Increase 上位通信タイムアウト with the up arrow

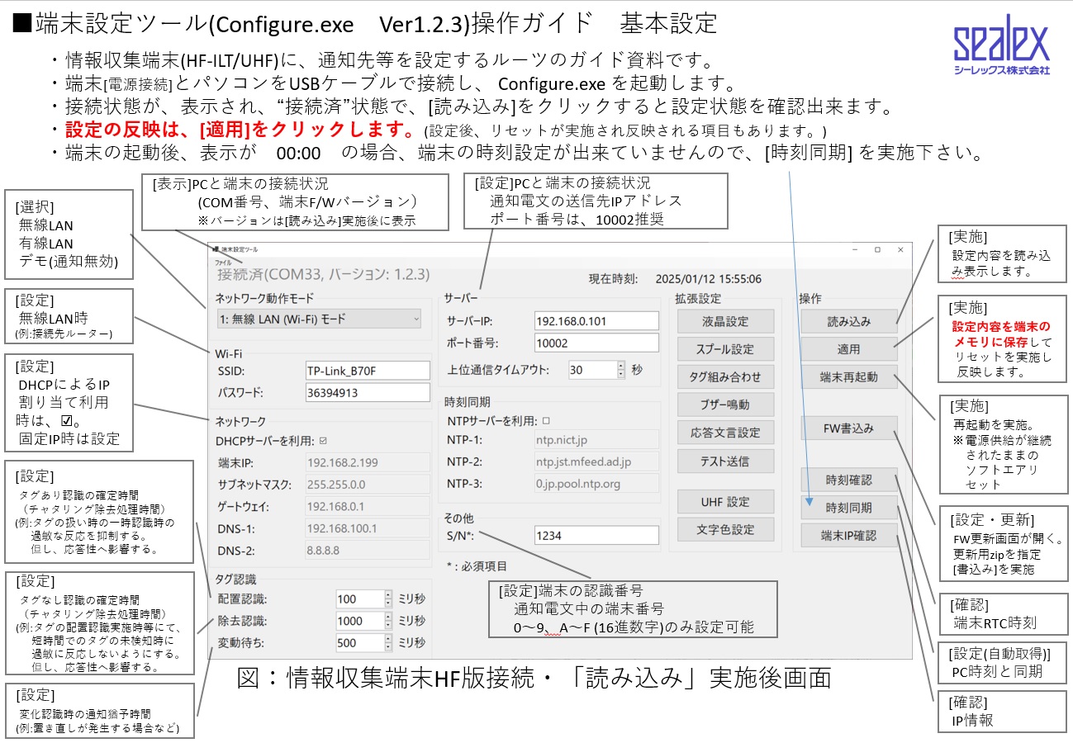pos(621,366)
